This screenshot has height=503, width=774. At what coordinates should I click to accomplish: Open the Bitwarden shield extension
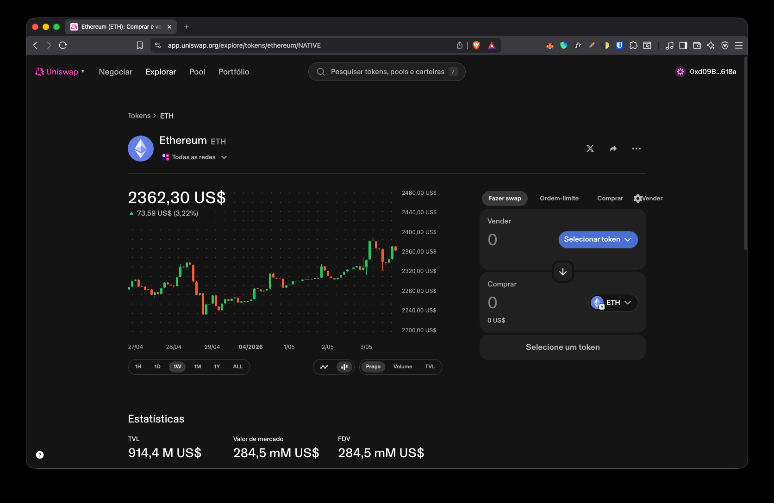tap(619, 45)
